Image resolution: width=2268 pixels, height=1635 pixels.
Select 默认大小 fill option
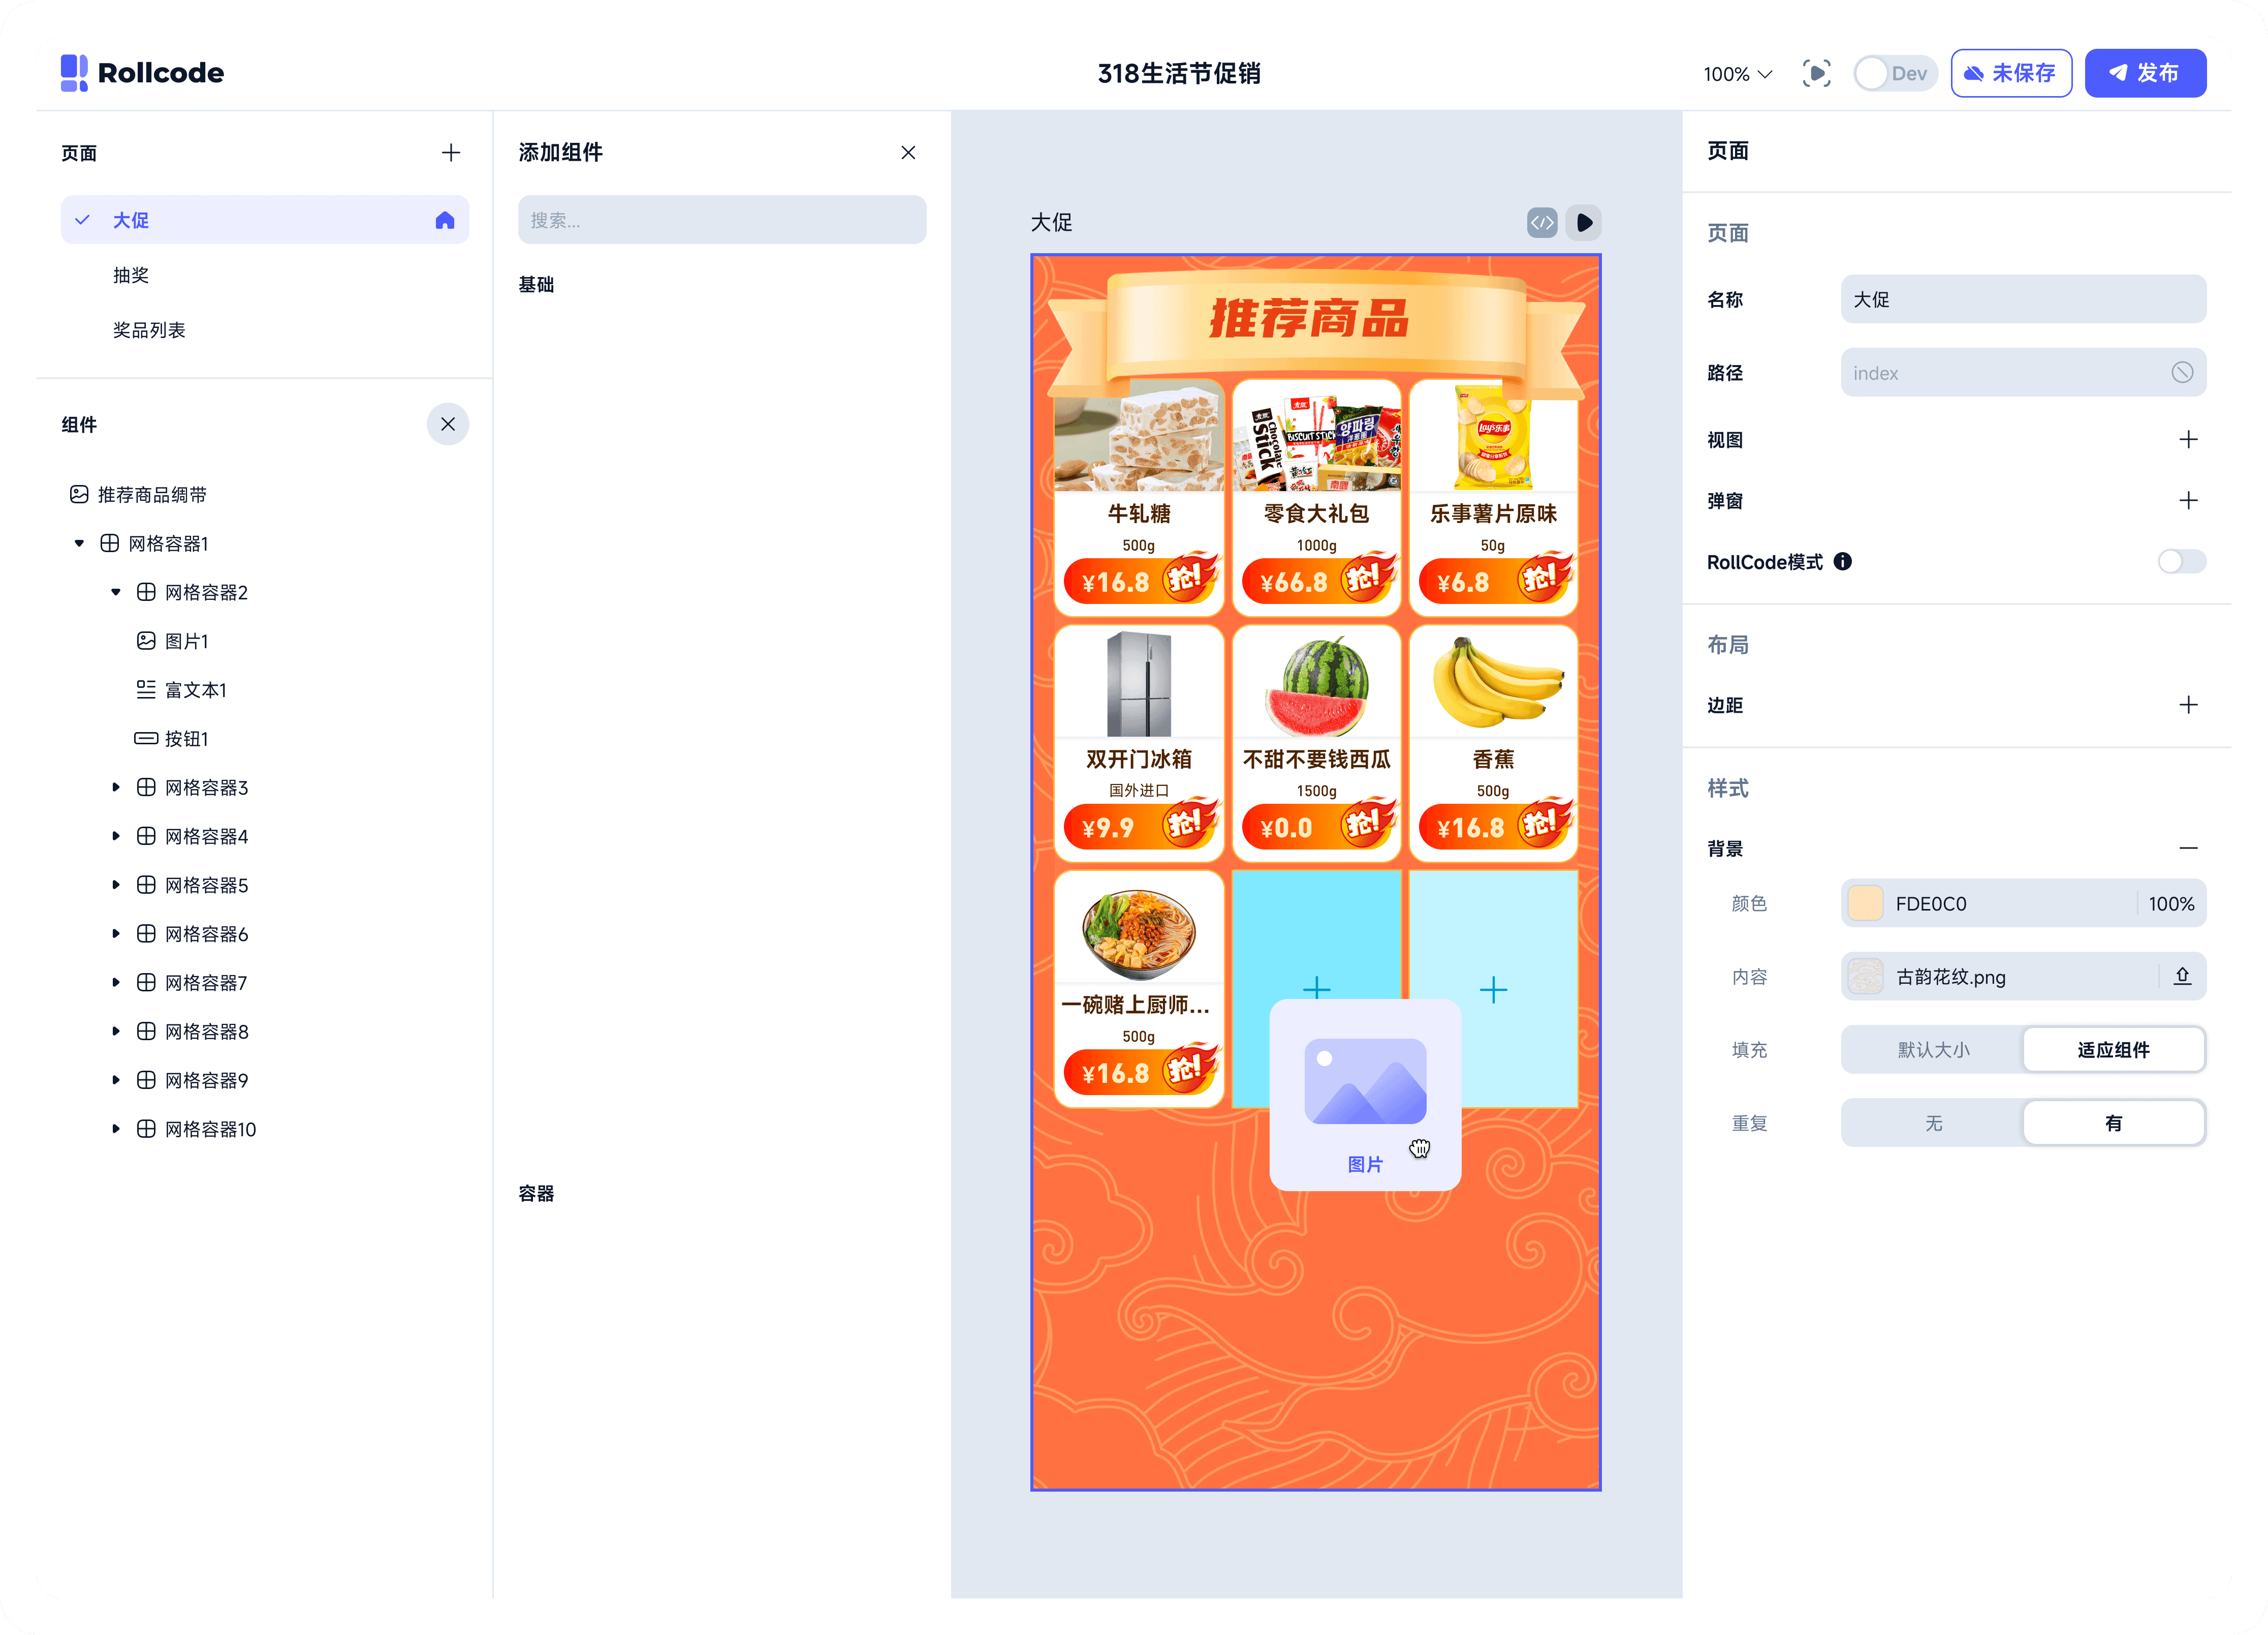[x=1933, y=1050]
